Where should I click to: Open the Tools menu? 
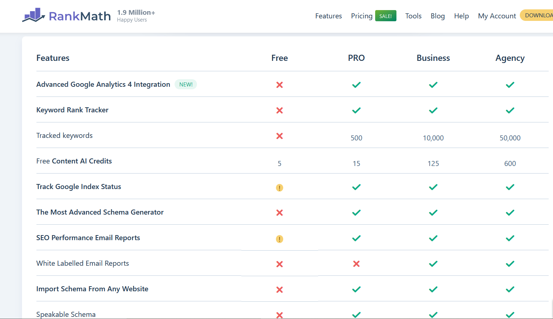coord(413,16)
